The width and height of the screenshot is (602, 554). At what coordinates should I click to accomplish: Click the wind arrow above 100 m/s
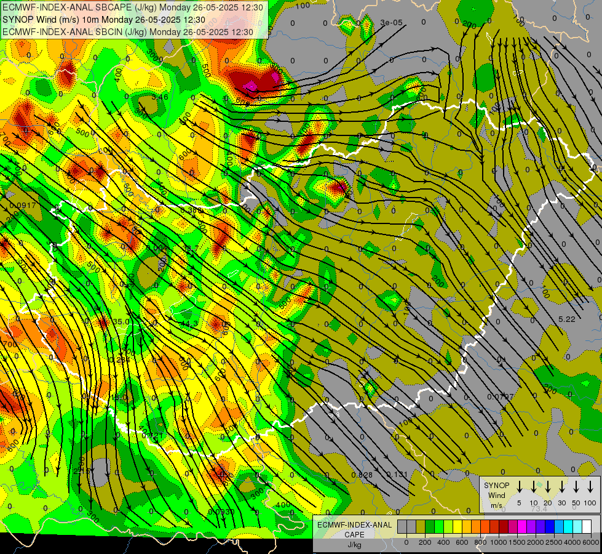(590, 486)
